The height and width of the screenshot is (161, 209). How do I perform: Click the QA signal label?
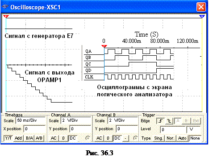pos(88,51)
